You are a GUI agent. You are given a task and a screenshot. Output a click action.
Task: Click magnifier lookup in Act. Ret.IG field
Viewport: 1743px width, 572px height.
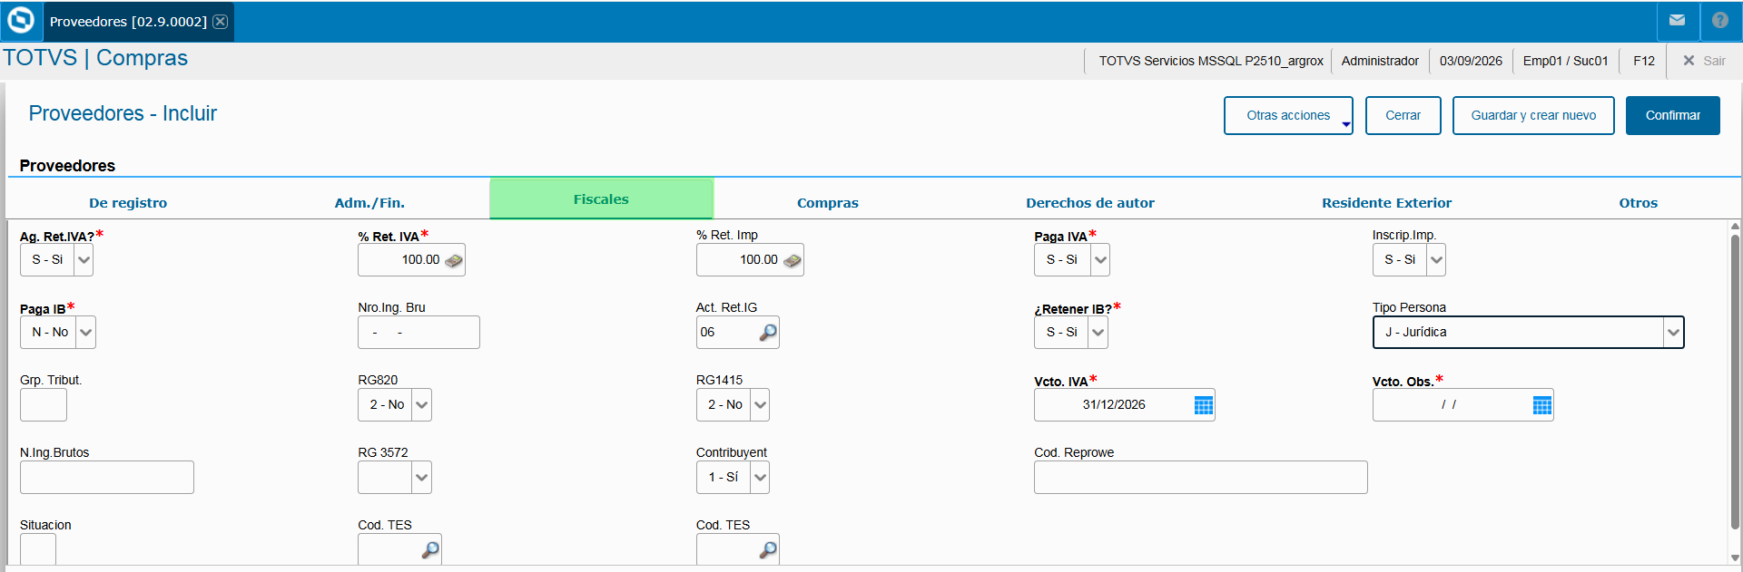pos(767,333)
